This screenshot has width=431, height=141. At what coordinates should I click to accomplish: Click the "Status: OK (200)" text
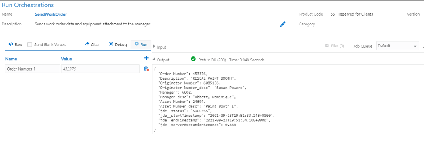[212, 60]
